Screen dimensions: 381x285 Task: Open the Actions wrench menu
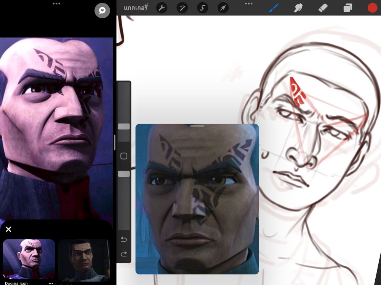[x=162, y=8]
